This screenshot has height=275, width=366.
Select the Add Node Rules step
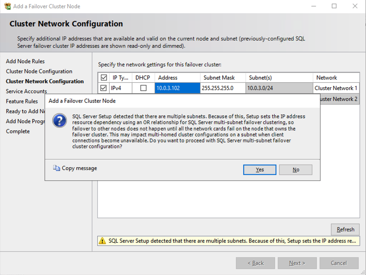[25, 61]
